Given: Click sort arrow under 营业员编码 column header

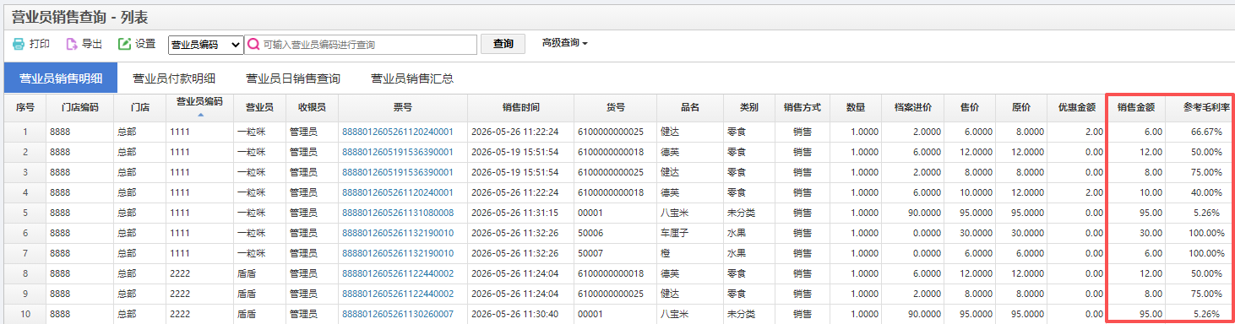Looking at the screenshot, I should click(x=200, y=115).
